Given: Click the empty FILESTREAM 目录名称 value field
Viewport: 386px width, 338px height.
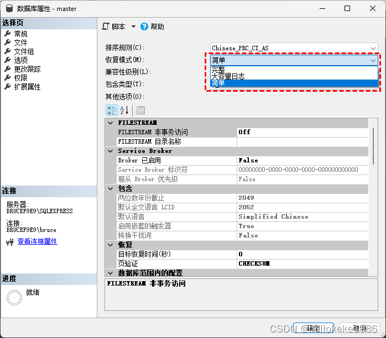Looking at the screenshot, I should (302, 141).
